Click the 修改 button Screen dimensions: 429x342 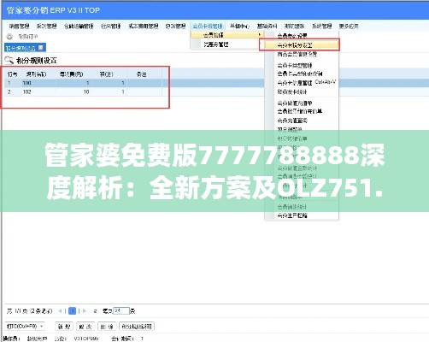point(85,327)
